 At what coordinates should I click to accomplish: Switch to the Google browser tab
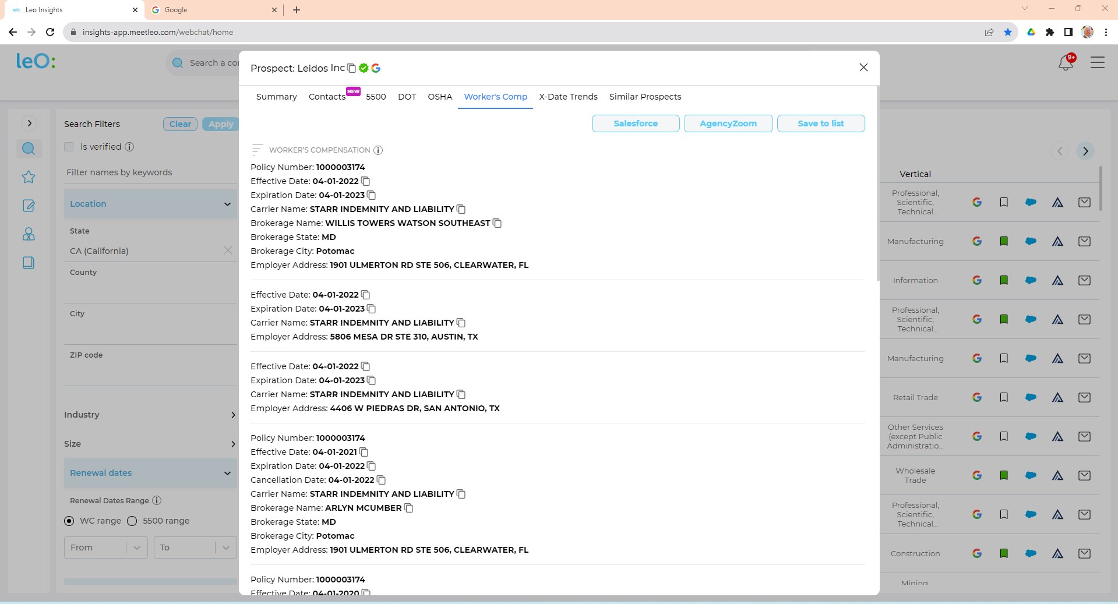click(213, 10)
